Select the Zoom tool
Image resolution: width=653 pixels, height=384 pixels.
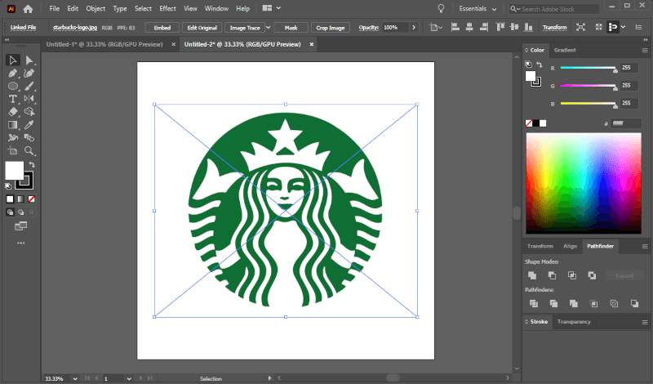tap(29, 150)
